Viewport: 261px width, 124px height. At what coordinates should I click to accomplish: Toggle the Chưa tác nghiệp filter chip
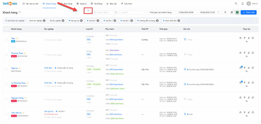coord(37,21)
